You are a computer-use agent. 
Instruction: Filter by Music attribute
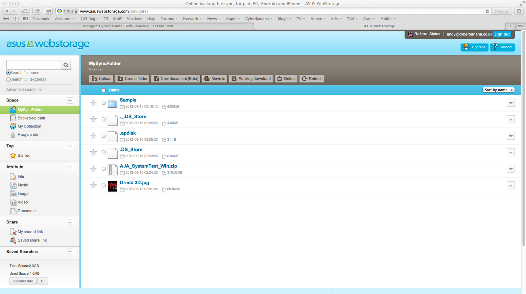click(x=23, y=185)
